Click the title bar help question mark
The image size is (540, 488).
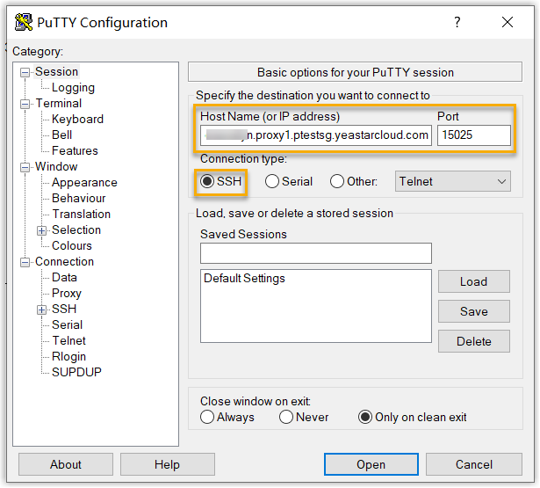point(457,23)
